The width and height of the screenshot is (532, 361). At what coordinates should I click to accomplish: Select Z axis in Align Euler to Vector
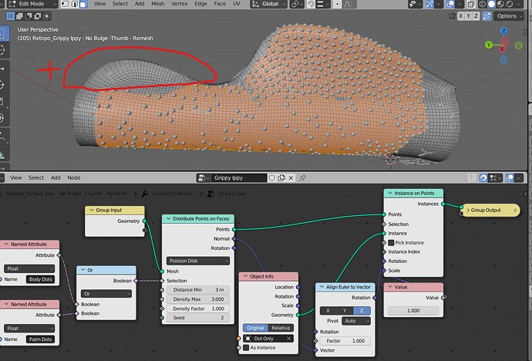tap(362, 310)
